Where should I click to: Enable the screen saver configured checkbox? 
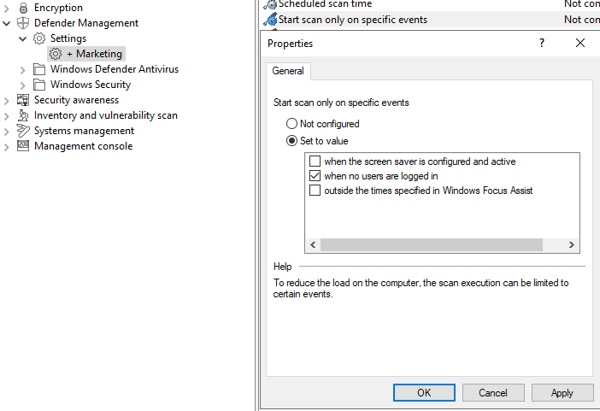(x=315, y=161)
